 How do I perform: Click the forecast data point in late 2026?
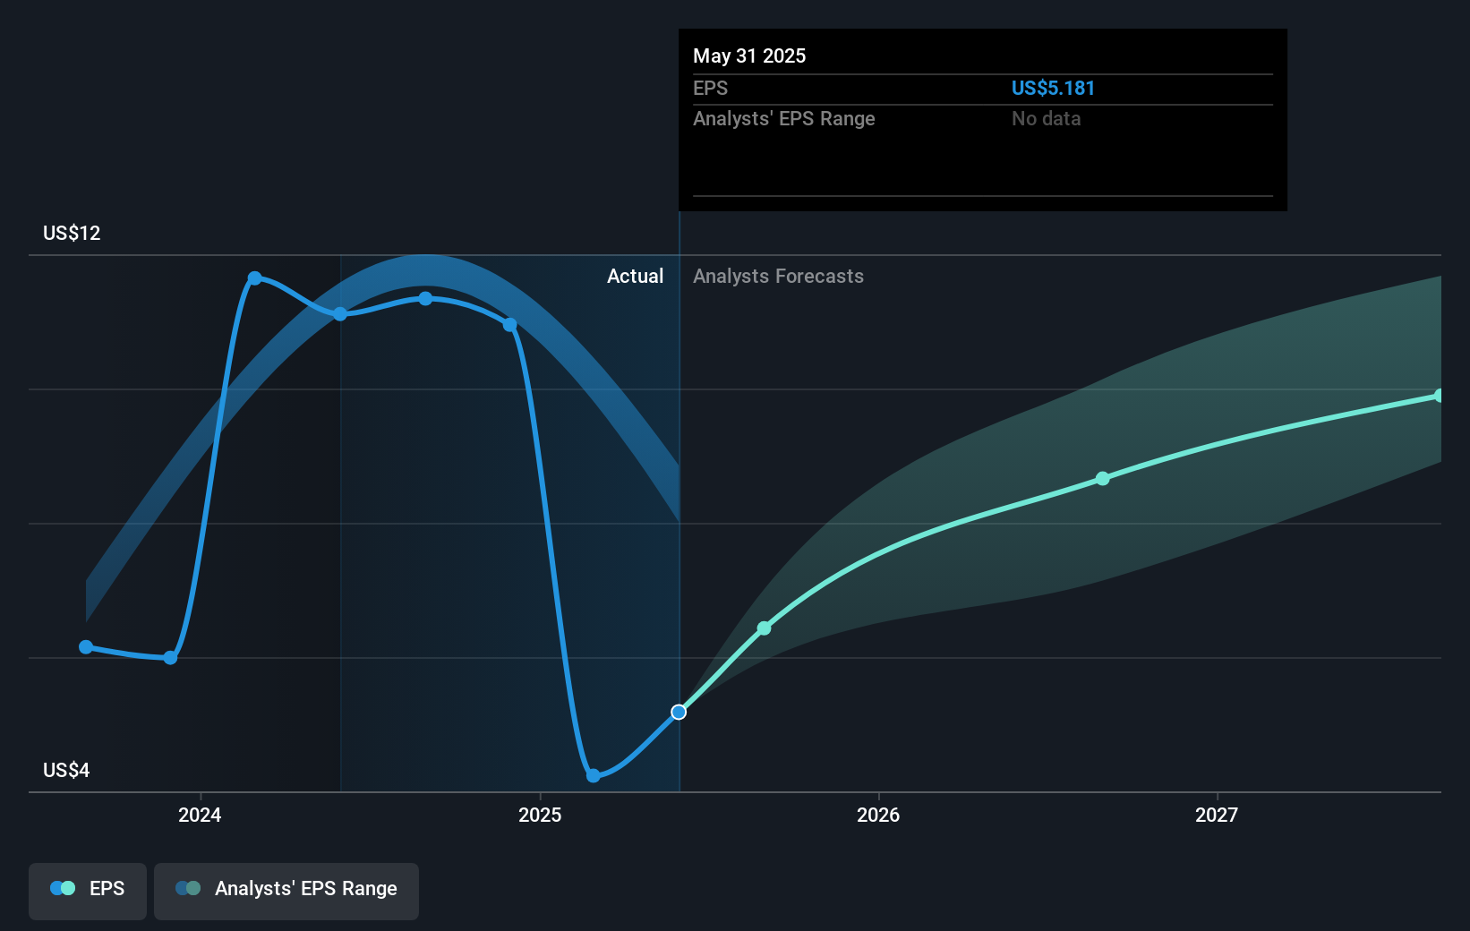[1103, 479]
